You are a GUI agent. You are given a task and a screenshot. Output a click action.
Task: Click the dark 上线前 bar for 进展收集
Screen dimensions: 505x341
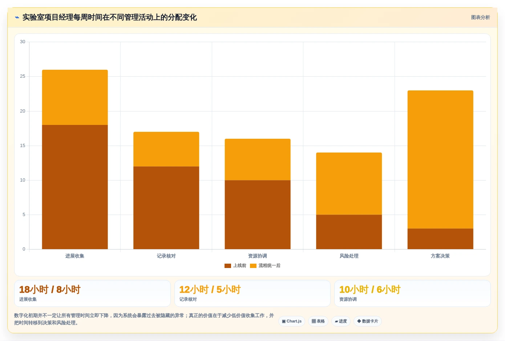click(x=75, y=187)
